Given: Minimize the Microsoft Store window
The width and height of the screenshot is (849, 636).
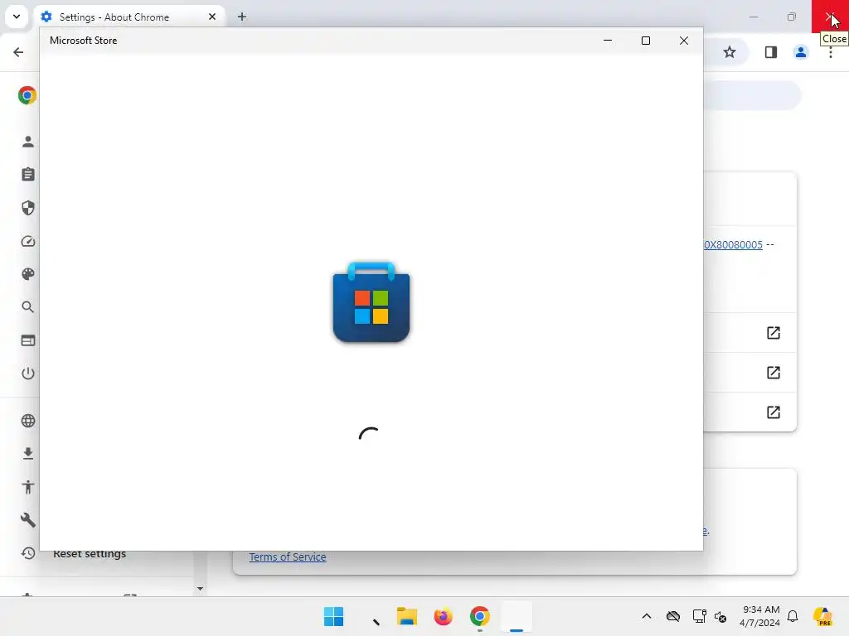Looking at the screenshot, I should coord(608,40).
